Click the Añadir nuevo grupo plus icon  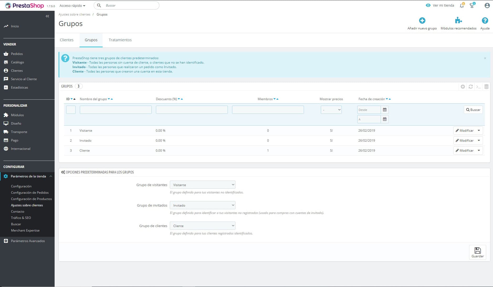coord(422,21)
